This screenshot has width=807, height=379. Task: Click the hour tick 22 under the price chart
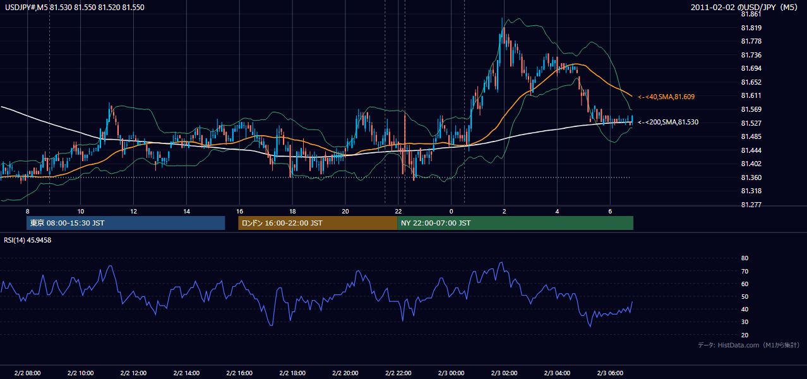point(398,211)
